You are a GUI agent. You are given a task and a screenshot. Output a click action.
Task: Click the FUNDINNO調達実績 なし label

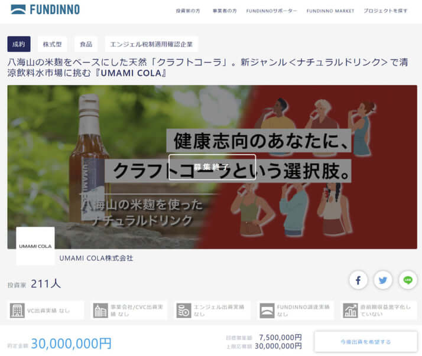click(303, 311)
